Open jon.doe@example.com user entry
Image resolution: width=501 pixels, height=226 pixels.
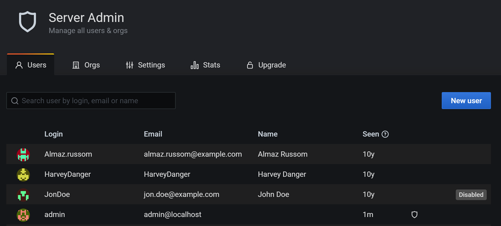181,195
